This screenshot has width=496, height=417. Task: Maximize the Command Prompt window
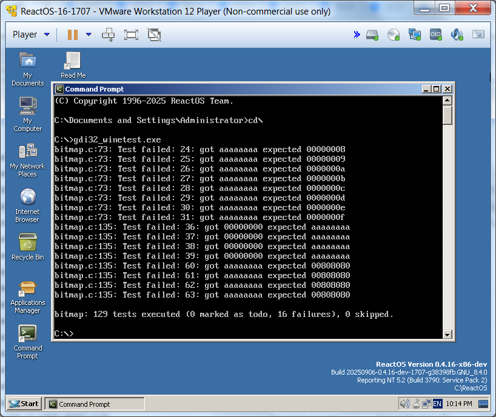tap(437, 89)
